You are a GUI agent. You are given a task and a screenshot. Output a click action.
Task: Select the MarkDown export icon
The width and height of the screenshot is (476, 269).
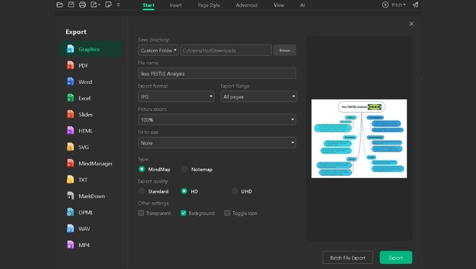coord(70,196)
